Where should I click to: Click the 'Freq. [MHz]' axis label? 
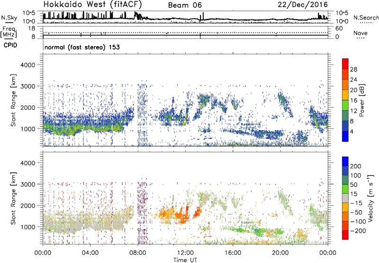[x=9, y=32]
